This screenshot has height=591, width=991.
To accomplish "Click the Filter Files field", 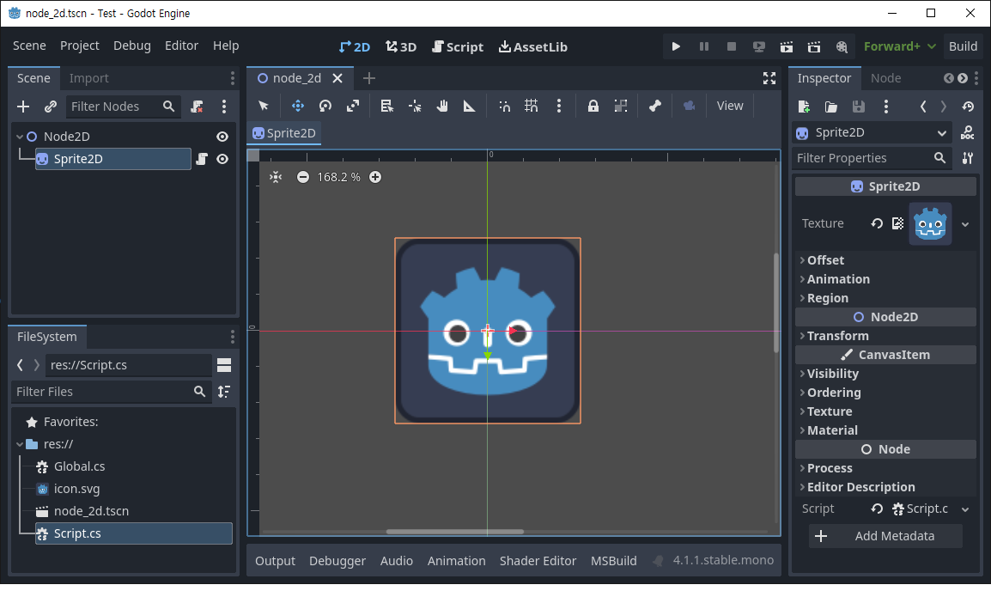I will [x=112, y=392].
